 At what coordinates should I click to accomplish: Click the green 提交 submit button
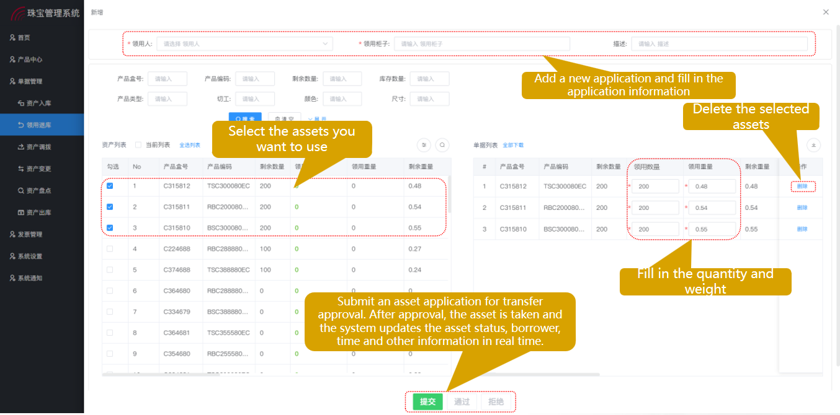click(427, 402)
